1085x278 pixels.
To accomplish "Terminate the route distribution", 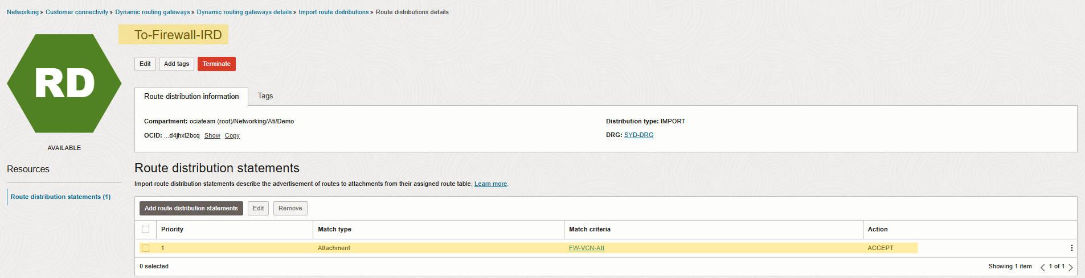I will pos(216,64).
